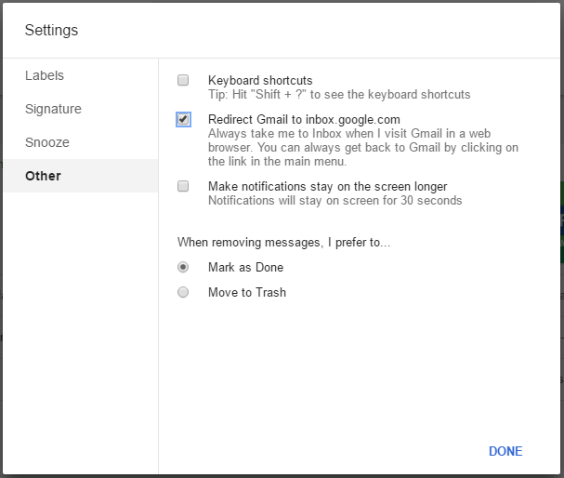Click the 30 seconds notification description text

coord(334,200)
